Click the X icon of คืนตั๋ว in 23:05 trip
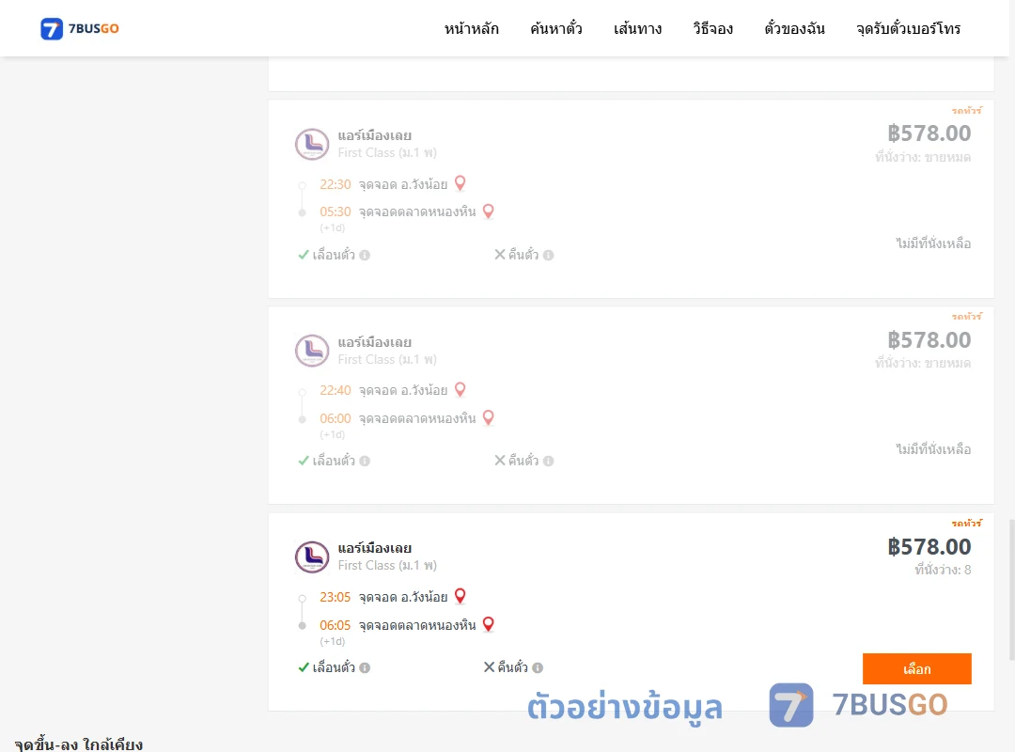Screen dimensions: 1015x752 click(x=490, y=667)
